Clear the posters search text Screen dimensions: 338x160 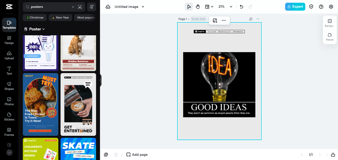point(73,7)
